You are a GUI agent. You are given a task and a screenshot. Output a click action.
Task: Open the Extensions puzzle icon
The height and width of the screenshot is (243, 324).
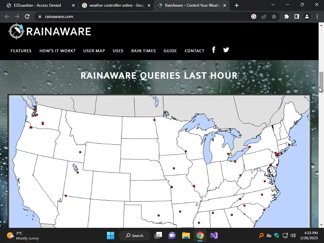[x=286, y=16]
